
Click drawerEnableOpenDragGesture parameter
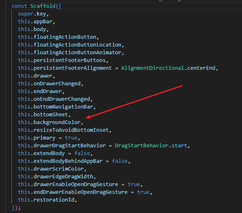(x=76, y=184)
